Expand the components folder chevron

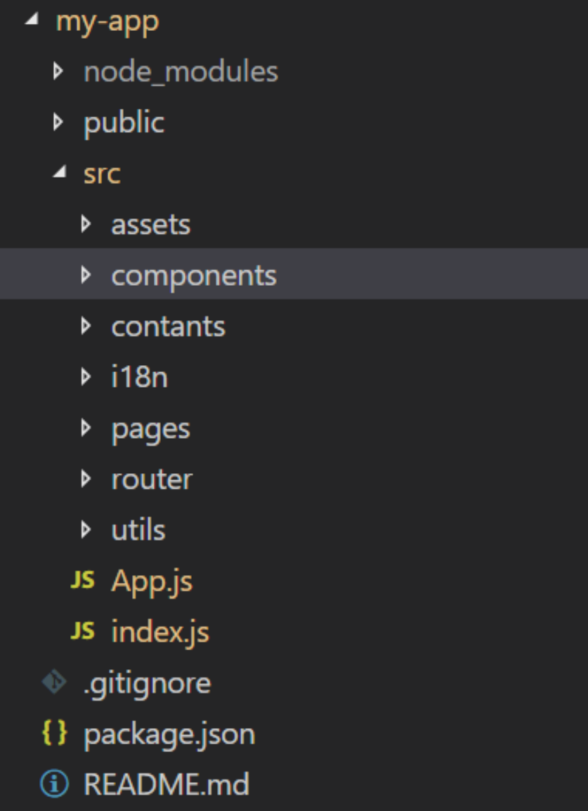coord(86,275)
